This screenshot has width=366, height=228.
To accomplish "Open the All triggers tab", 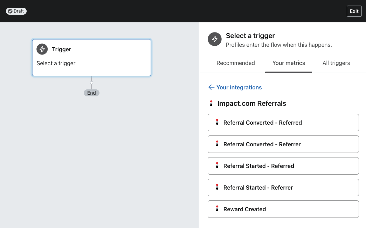I will tap(336, 63).
